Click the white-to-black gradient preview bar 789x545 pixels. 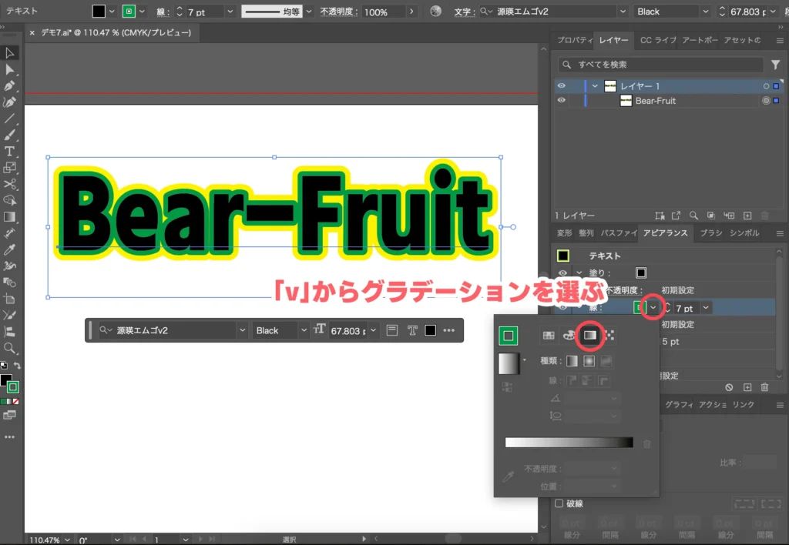[570, 441]
